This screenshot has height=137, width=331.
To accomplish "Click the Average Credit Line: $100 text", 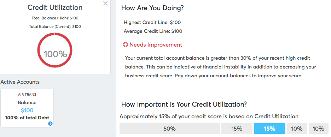I will click(153, 31).
